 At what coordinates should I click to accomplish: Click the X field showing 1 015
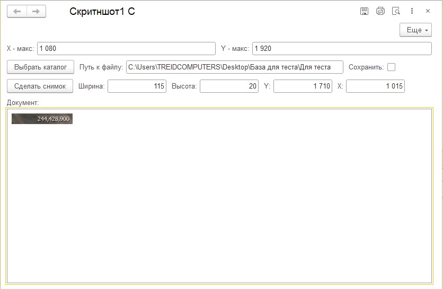click(376, 86)
